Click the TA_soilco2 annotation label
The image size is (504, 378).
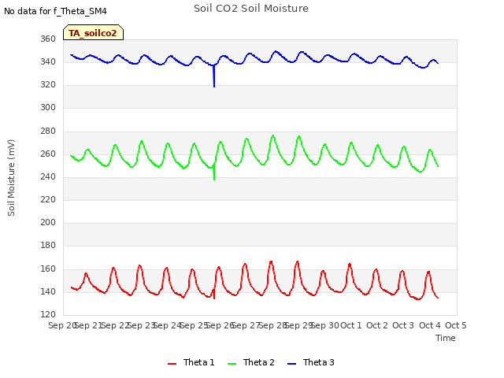pyautogui.click(x=93, y=33)
